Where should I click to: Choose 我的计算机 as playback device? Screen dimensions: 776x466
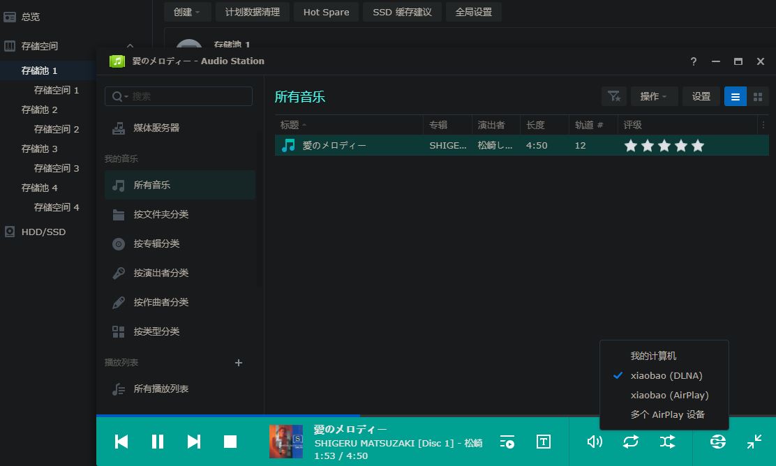click(653, 356)
